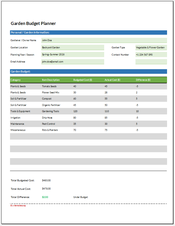Select the Email Address label
This screenshot has height=226, width=175.
18,62
